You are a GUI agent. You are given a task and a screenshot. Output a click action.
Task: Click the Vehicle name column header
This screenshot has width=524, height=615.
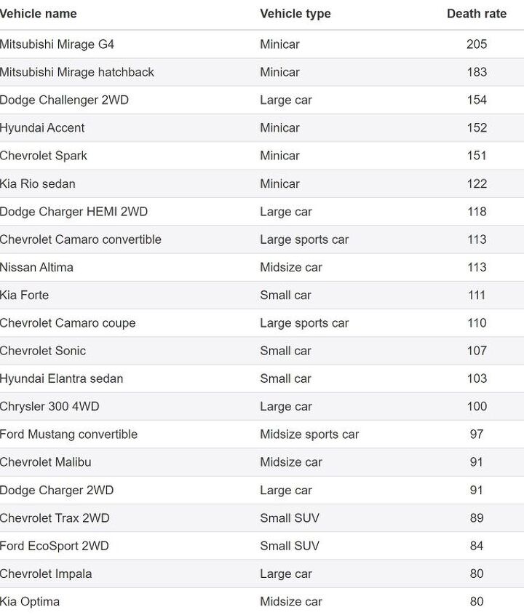[39, 14]
